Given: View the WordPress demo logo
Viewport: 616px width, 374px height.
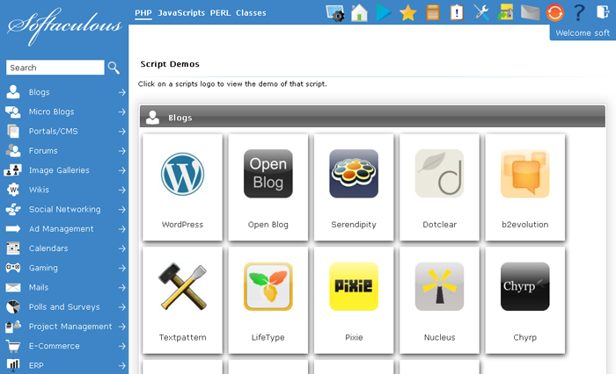Looking at the screenshot, I should 182,174.
